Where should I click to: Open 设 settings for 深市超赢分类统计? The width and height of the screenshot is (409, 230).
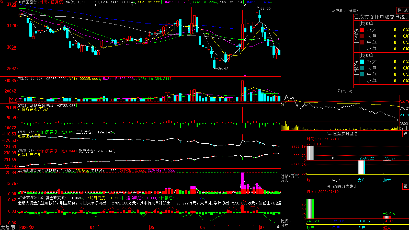click(x=405, y=186)
